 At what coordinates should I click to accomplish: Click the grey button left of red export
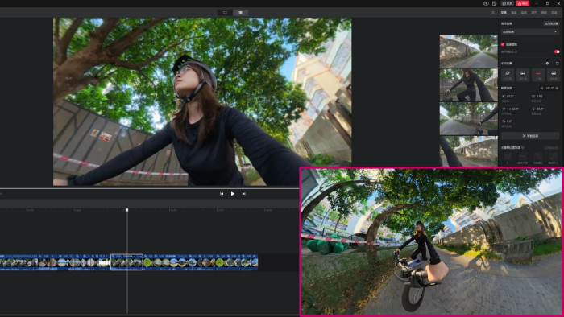point(508,3)
